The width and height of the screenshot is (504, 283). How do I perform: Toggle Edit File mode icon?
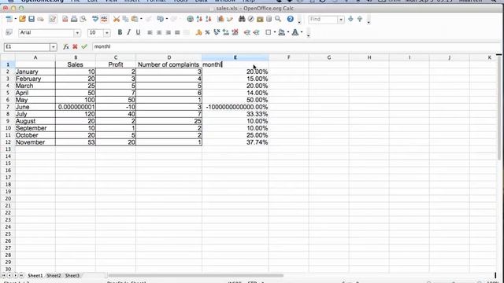(53, 19)
